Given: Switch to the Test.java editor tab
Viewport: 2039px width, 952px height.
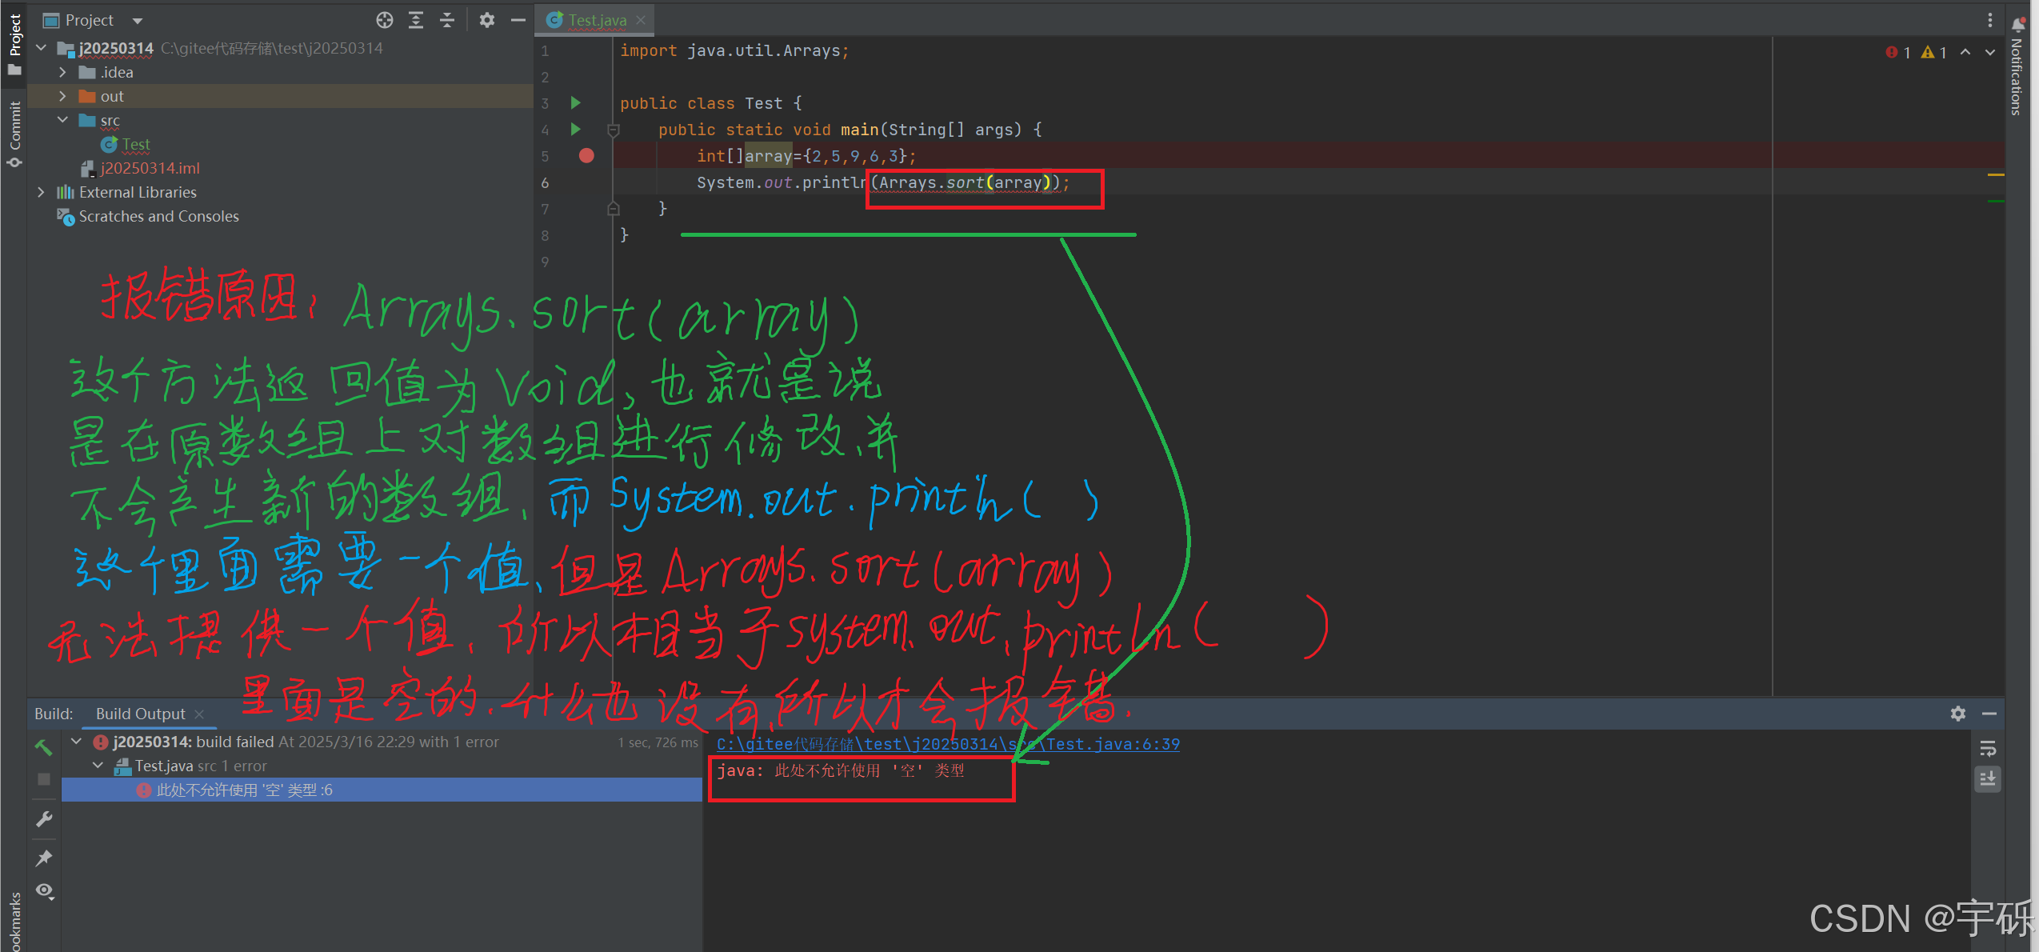Looking at the screenshot, I should 597,20.
